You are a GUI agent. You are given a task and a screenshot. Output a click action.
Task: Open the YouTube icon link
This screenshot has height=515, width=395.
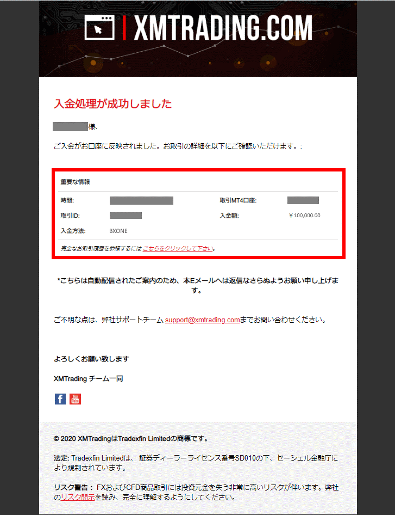click(x=75, y=399)
